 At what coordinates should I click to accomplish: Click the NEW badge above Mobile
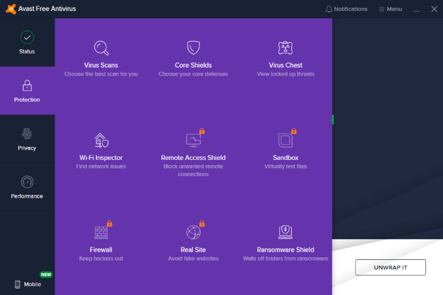coord(46,274)
